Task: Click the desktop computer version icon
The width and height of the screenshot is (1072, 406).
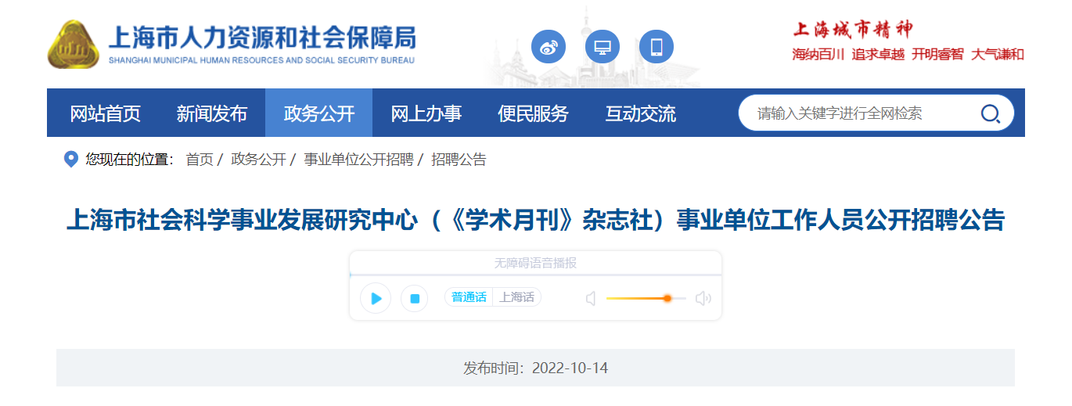Action: click(602, 47)
